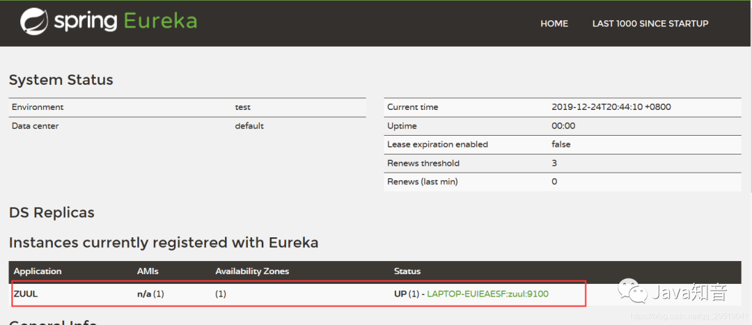This screenshot has height=325, width=752.
Task: Select the Data center label
Action: click(x=35, y=126)
